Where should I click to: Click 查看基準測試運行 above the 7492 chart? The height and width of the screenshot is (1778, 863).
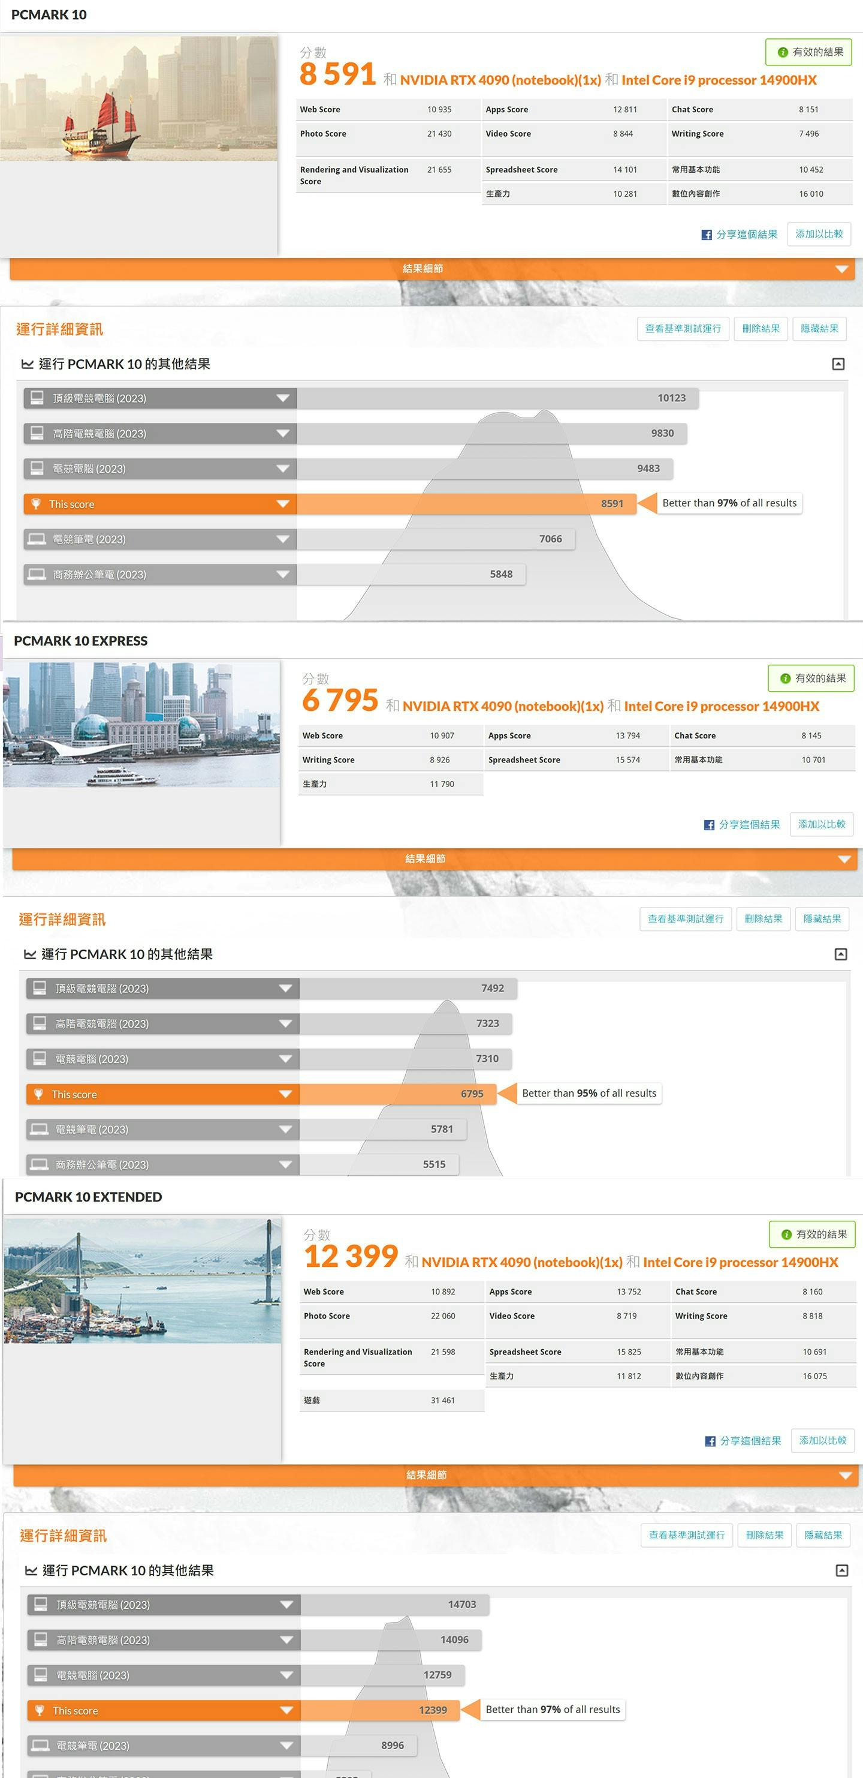tap(686, 918)
